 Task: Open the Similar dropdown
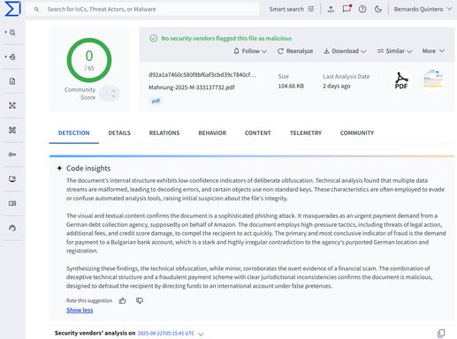coord(394,51)
